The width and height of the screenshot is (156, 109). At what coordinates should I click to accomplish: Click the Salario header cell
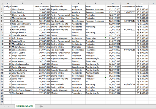[x=142, y=7]
